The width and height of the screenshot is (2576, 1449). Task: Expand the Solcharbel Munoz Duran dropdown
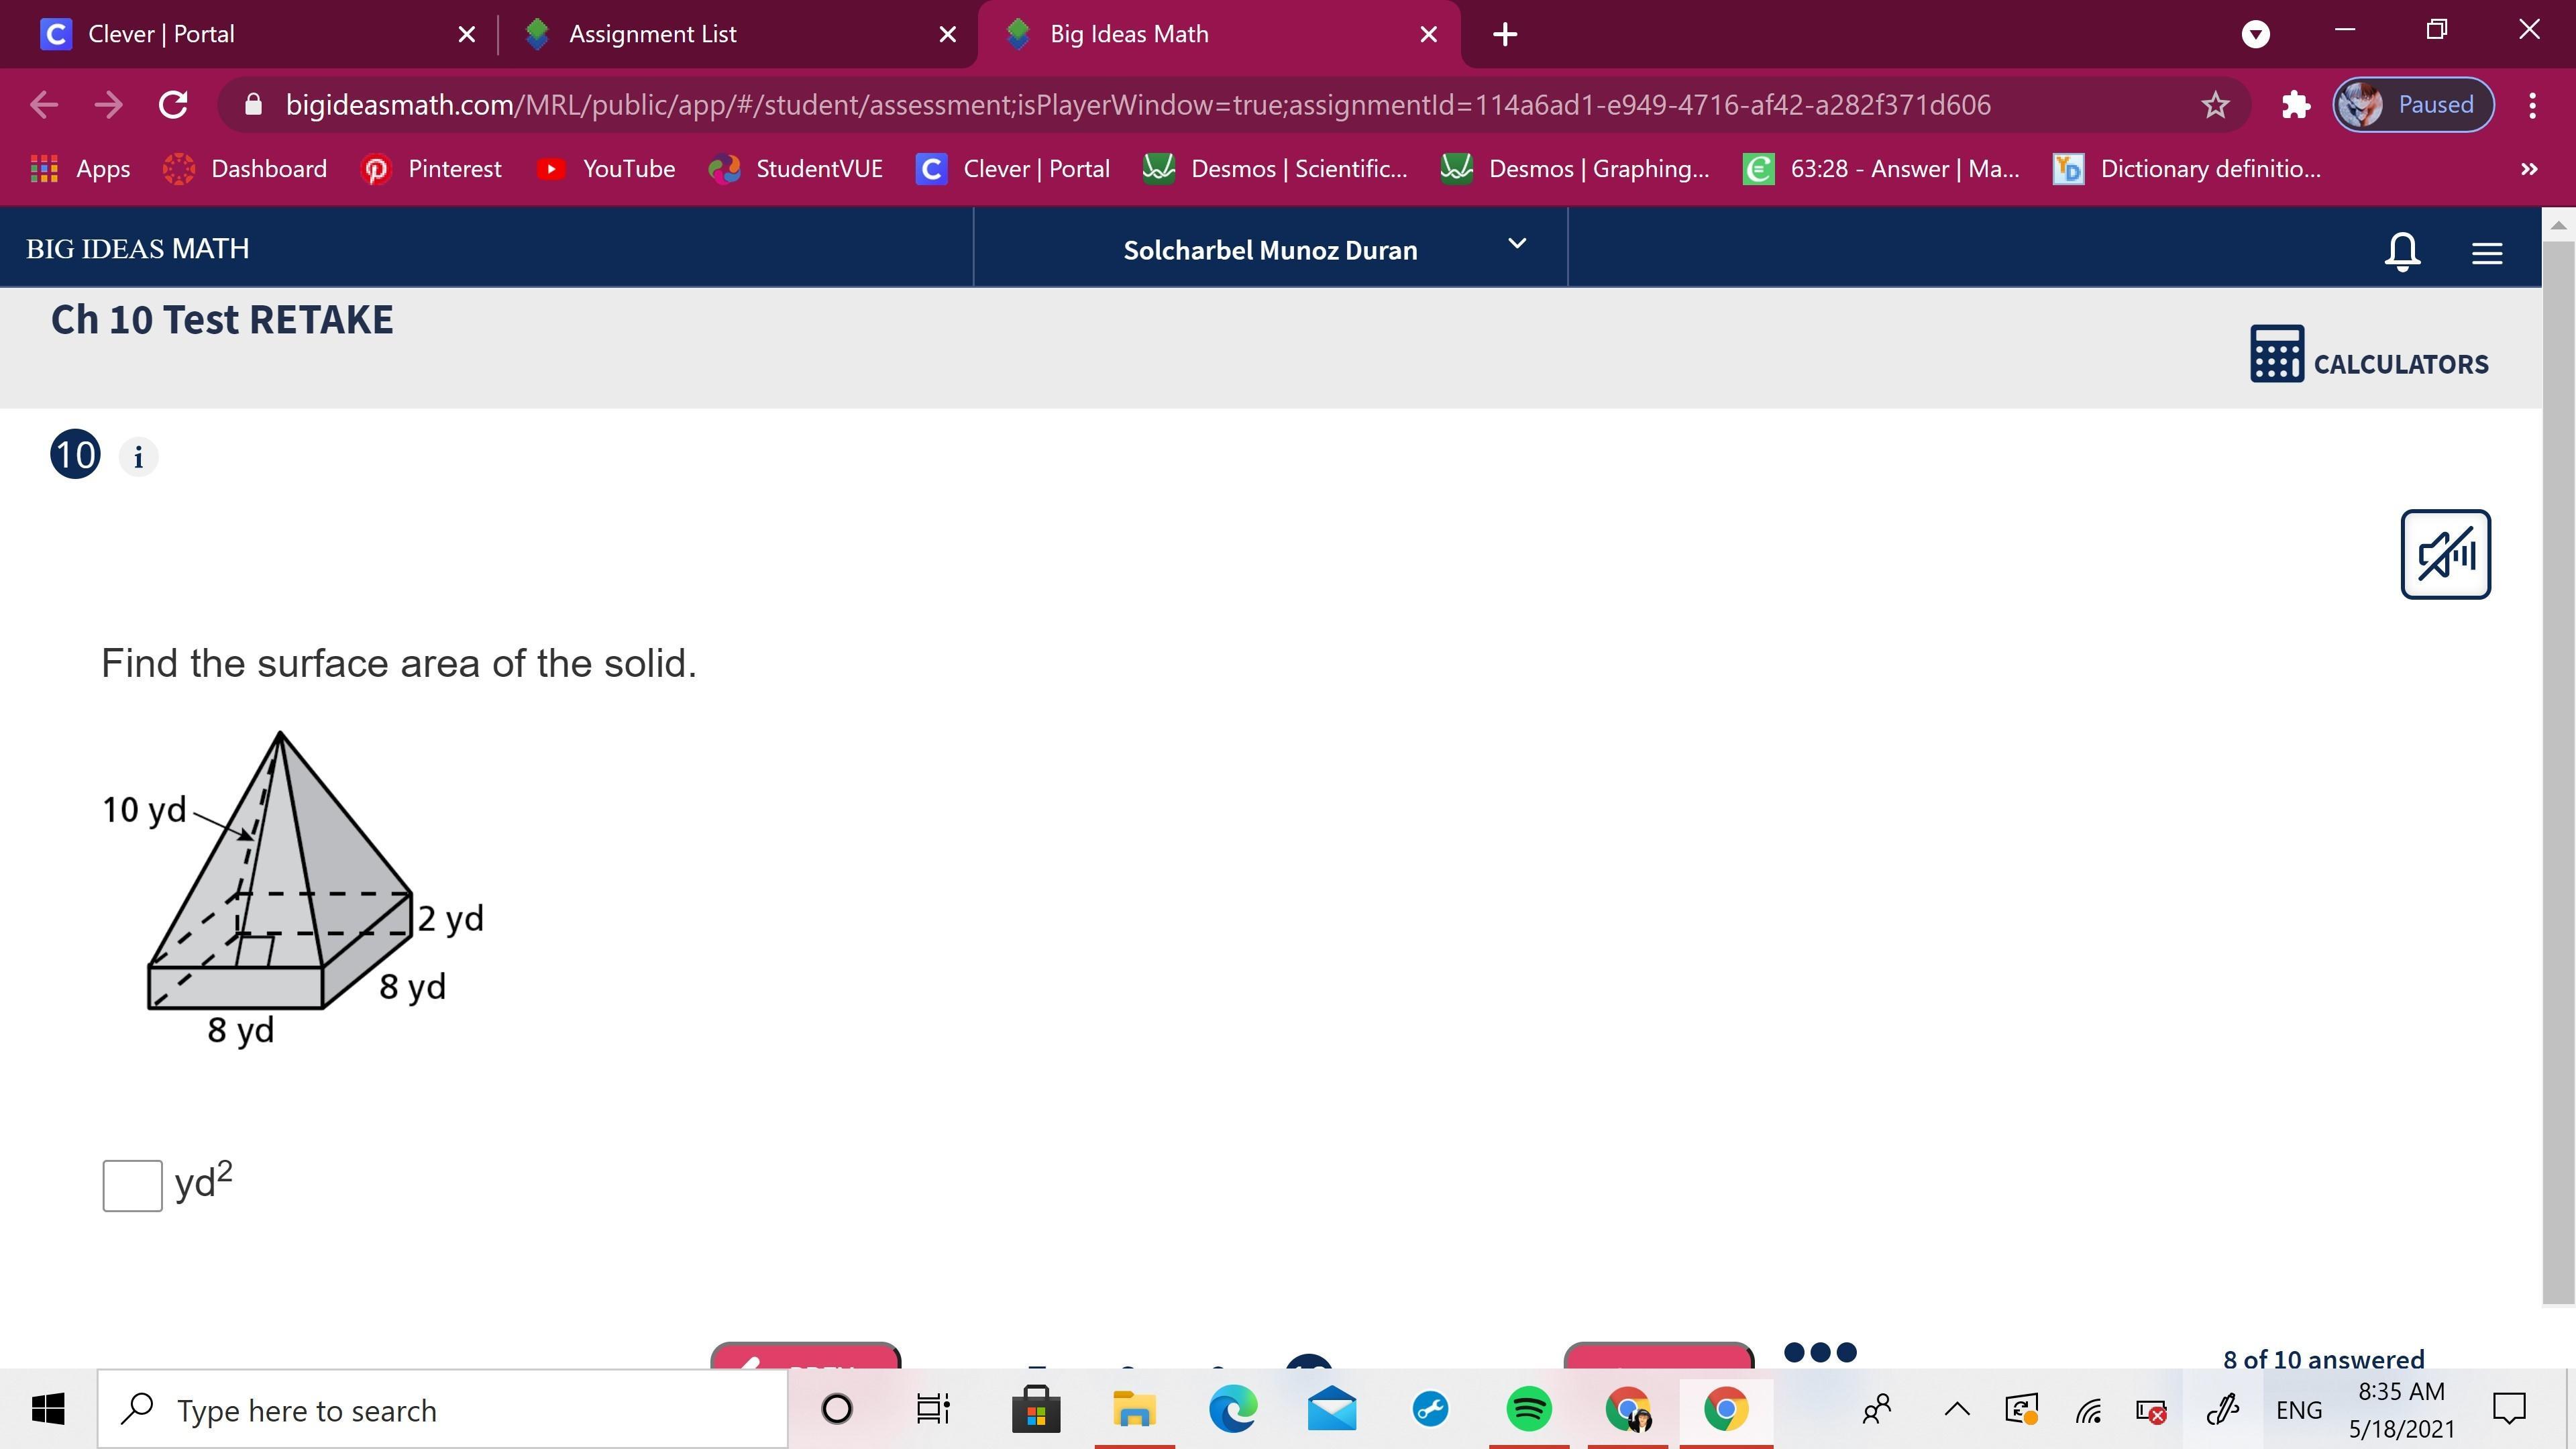pos(1516,245)
